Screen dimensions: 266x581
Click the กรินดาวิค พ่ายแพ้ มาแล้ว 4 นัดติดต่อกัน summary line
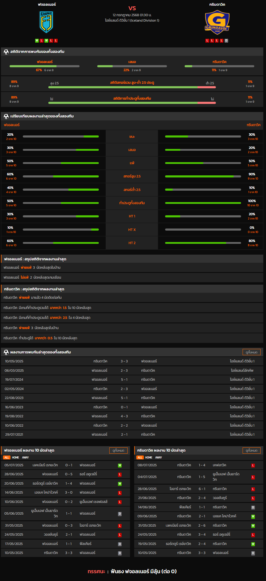(132, 298)
